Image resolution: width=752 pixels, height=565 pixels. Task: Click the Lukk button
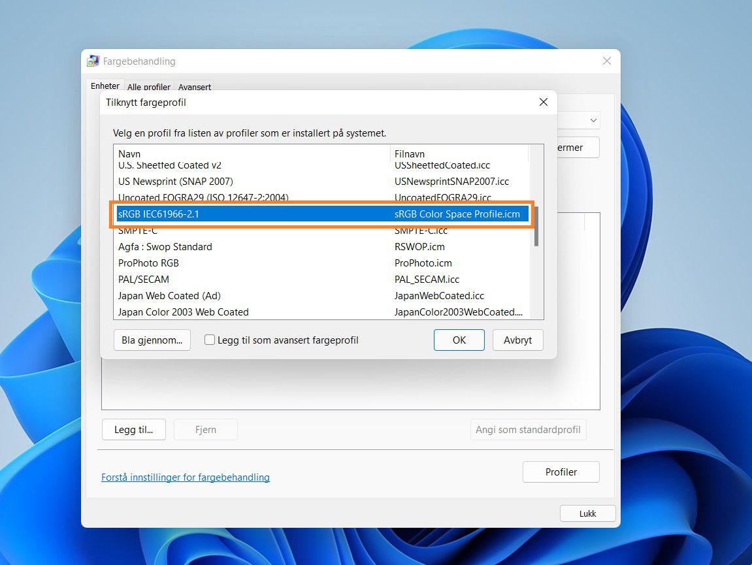tap(587, 513)
